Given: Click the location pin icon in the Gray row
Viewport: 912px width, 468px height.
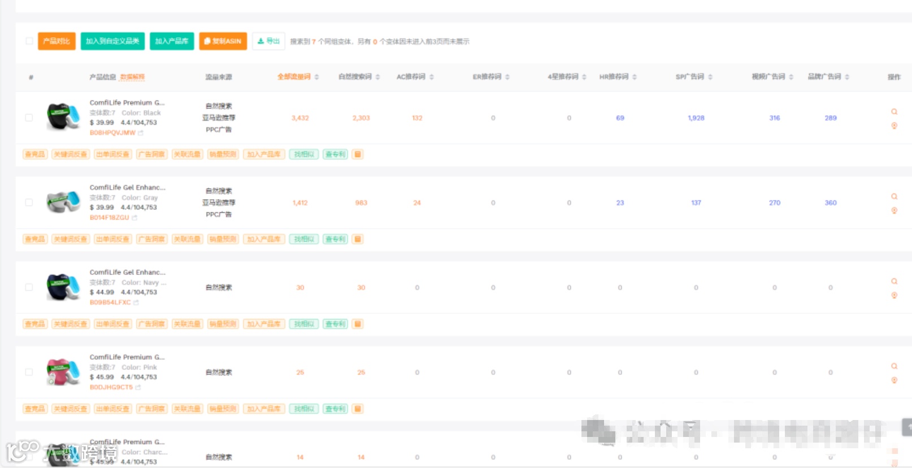Looking at the screenshot, I should (x=894, y=211).
